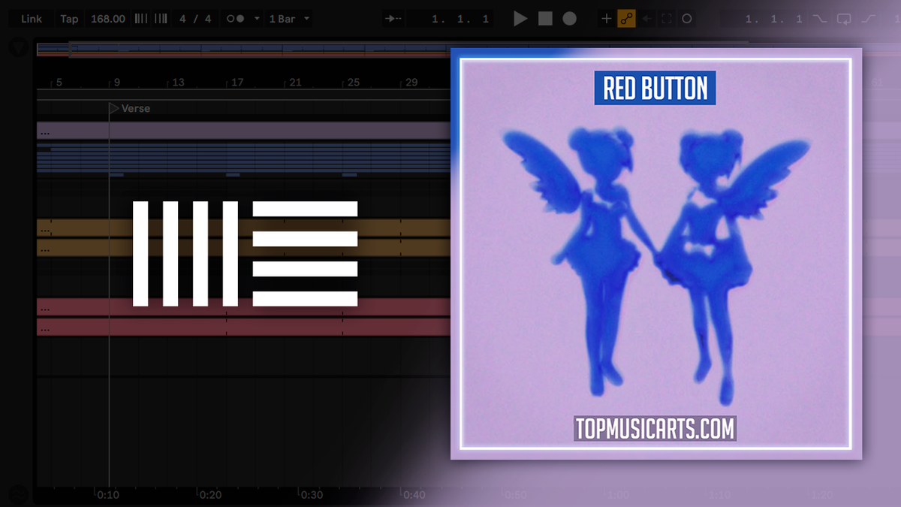Image resolution: width=901 pixels, height=507 pixels.
Task: Toggle the Loop switch icon
Action: [x=845, y=19]
